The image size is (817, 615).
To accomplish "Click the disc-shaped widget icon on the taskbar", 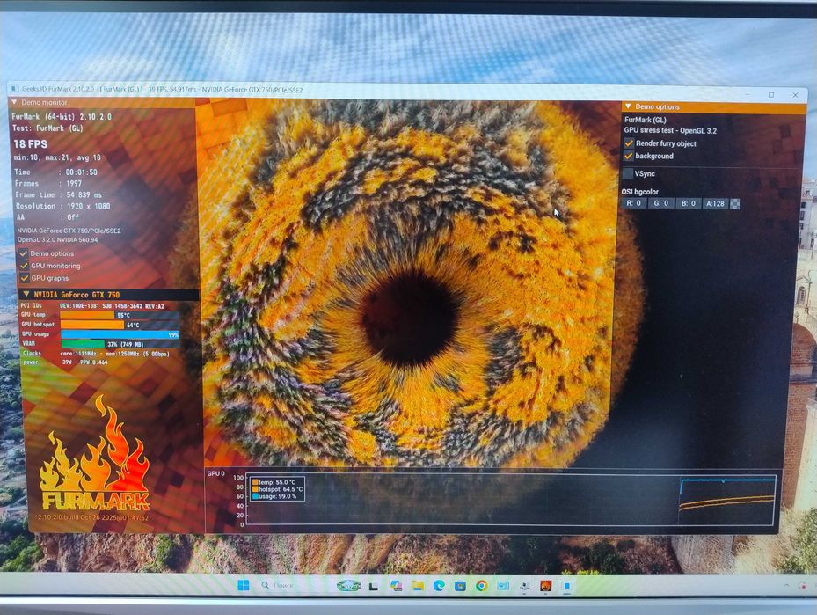I will coord(348,586).
